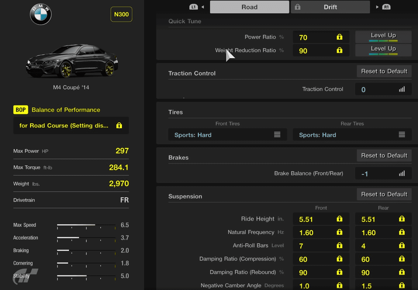Image resolution: width=418 pixels, height=290 pixels.
Task: Click the front Compression Damping lock icon
Action: pos(340,259)
